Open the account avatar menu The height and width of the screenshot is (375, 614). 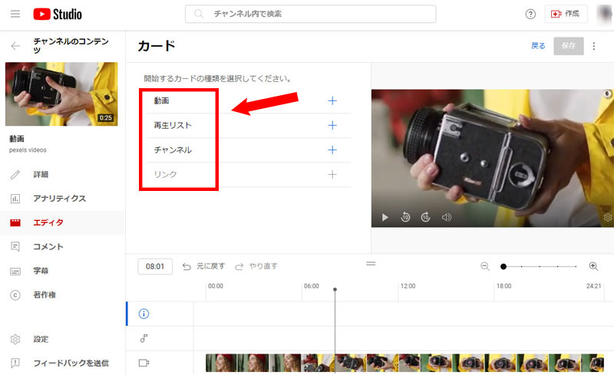click(x=605, y=14)
